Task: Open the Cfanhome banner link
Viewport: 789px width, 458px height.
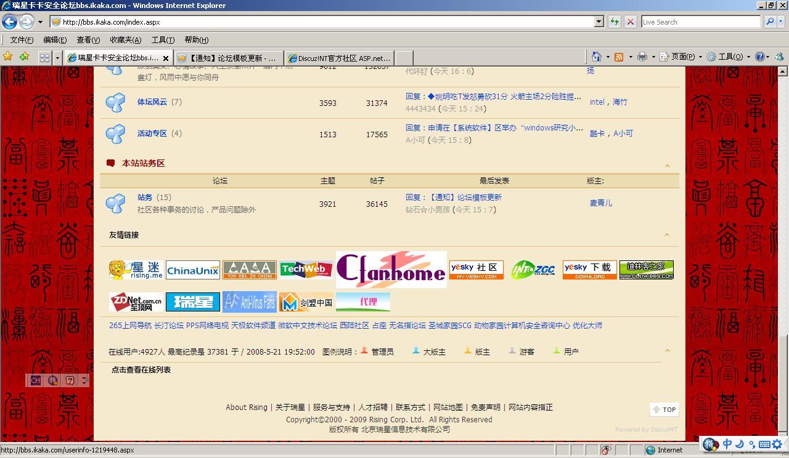Action: pyautogui.click(x=391, y=270)
